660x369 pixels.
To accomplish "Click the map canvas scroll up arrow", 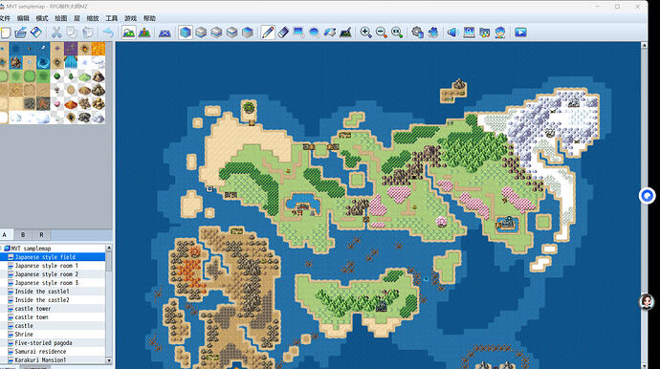I will click(x=644, y=45).
